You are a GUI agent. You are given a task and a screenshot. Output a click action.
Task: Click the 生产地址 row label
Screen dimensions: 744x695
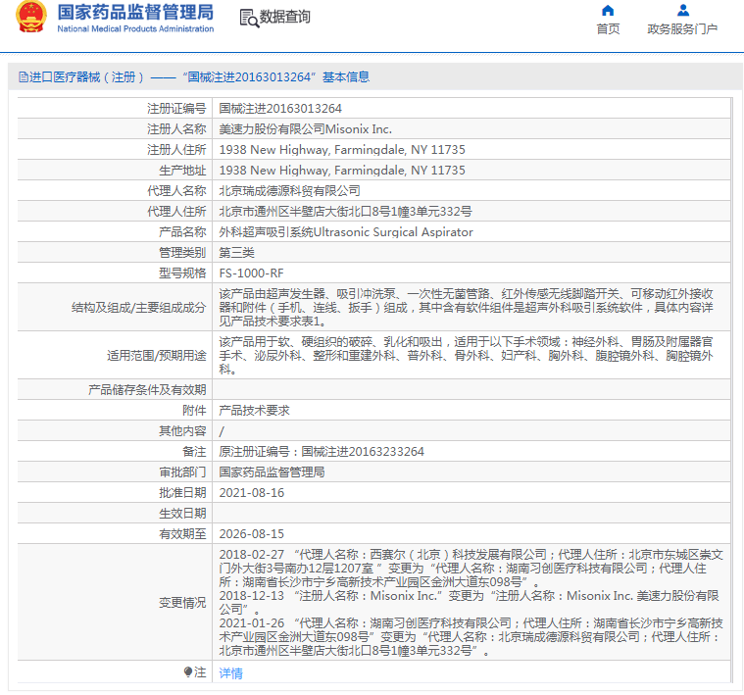click(x=182, y=171)
